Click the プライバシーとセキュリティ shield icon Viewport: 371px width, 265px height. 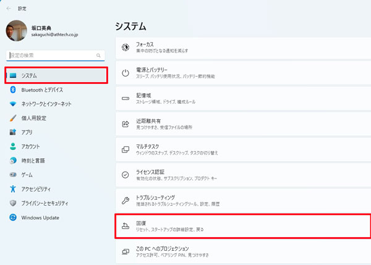click(12, 203)
